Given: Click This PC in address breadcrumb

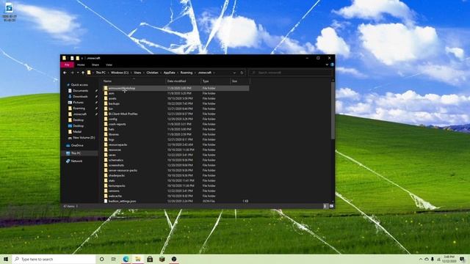Looking at the screenshot, I should (101, 73).
